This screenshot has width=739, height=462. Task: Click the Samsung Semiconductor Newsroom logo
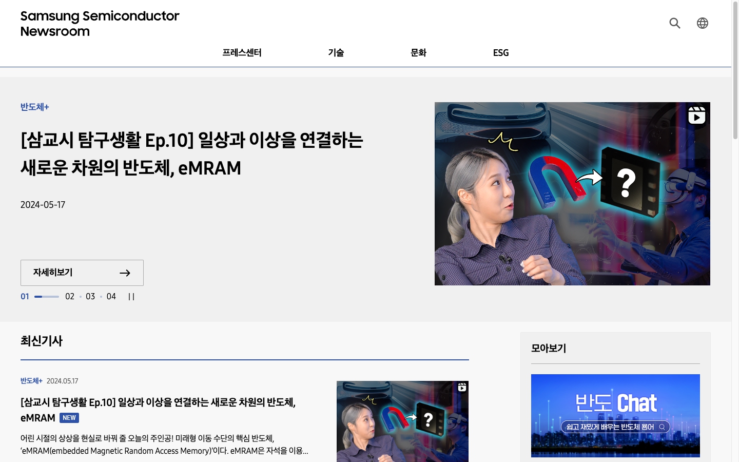coord(100,24)
